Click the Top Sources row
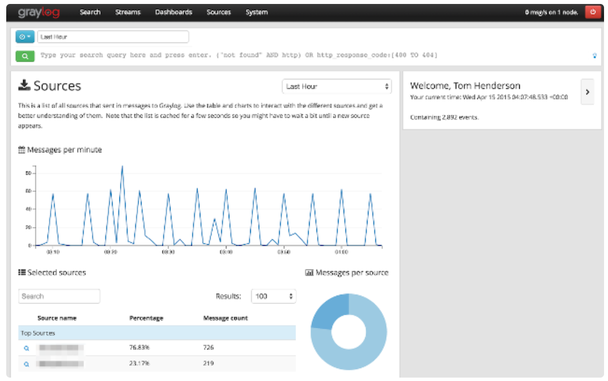Image resolution: width=608 pixels, height=381 pixels. [157, 333]
